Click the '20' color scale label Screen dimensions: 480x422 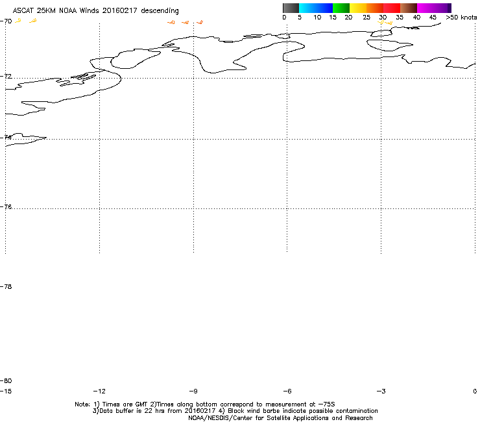(348, 18)
